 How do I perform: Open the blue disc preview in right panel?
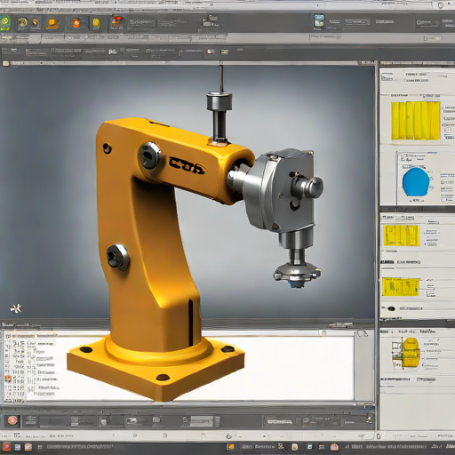click(x=416, y=181)
